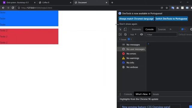Click the browser forward arrow
Screen dimensions: 192x108
8,8
